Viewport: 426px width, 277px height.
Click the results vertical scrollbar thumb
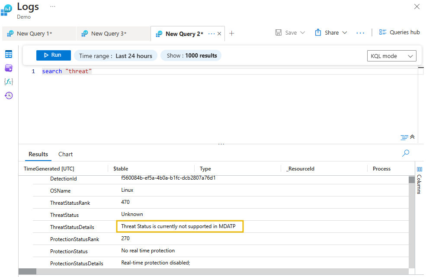pyautogui.click(x=412, y=180)
